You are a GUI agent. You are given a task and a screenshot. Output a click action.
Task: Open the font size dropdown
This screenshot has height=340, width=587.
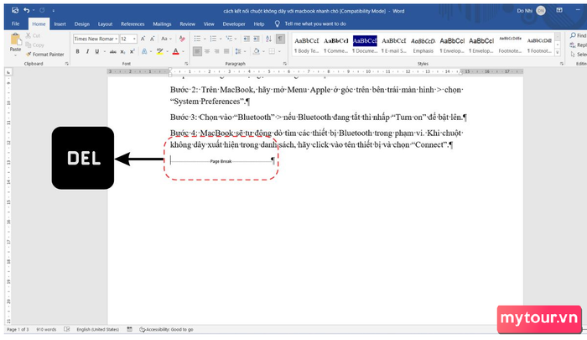(x=134, y=39)
